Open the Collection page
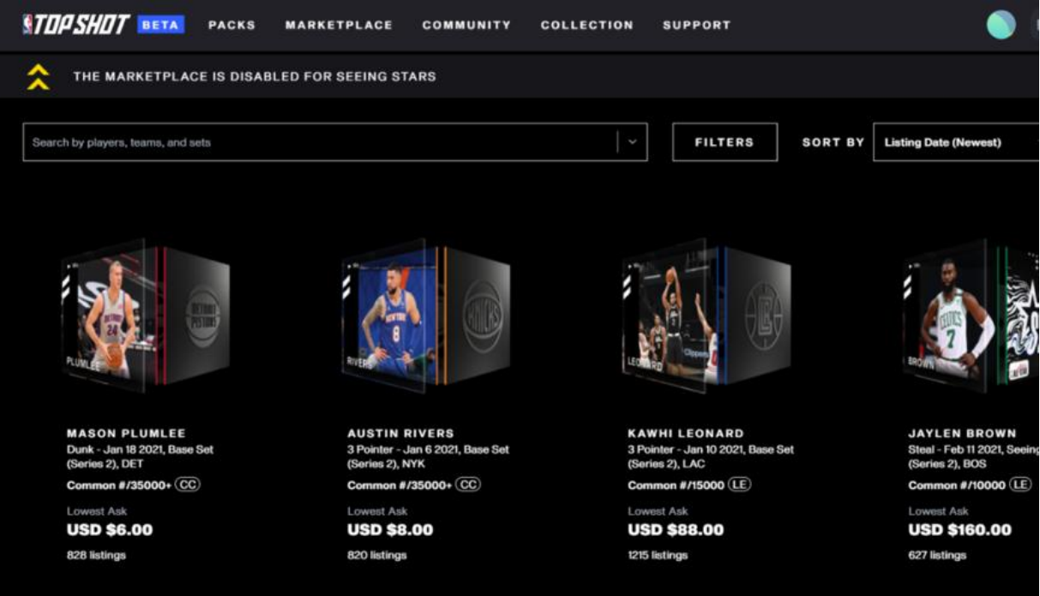 586,25
